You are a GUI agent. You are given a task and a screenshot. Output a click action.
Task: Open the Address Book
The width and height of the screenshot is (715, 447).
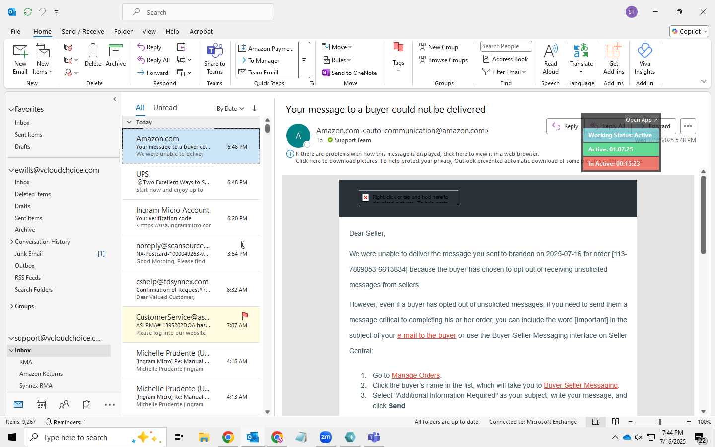505,59
